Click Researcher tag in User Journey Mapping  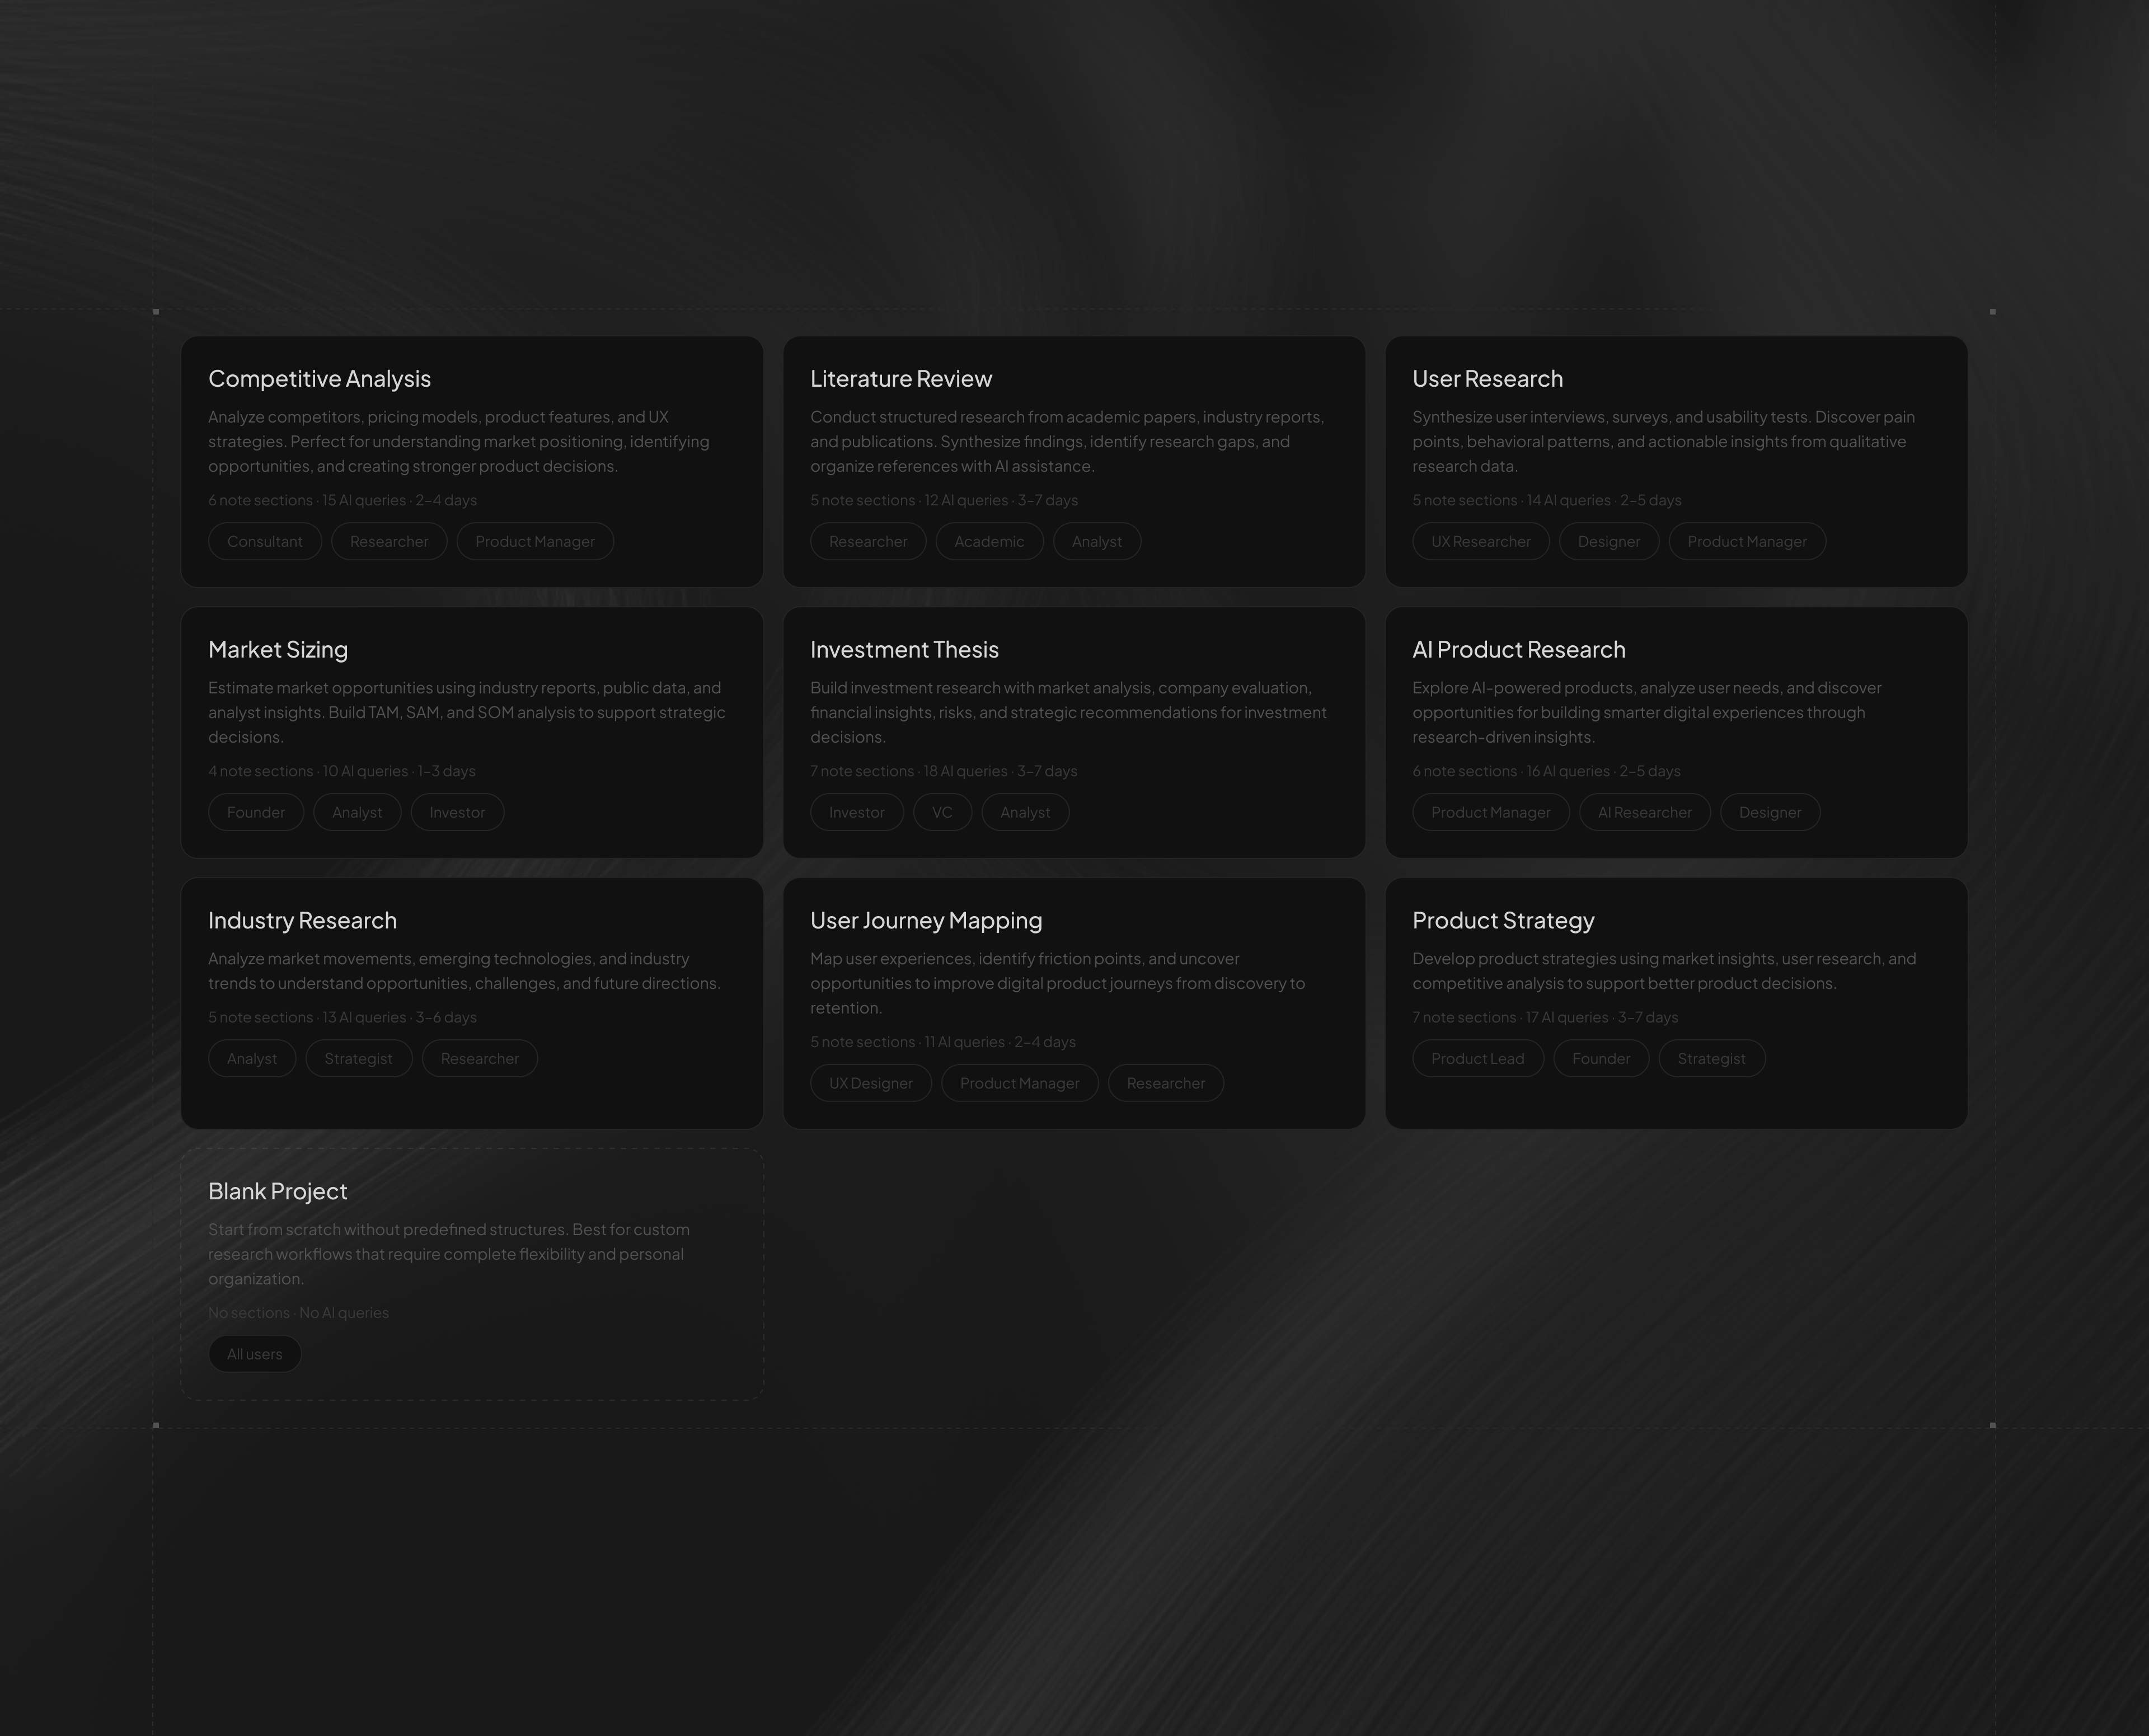(1166, 1083)
